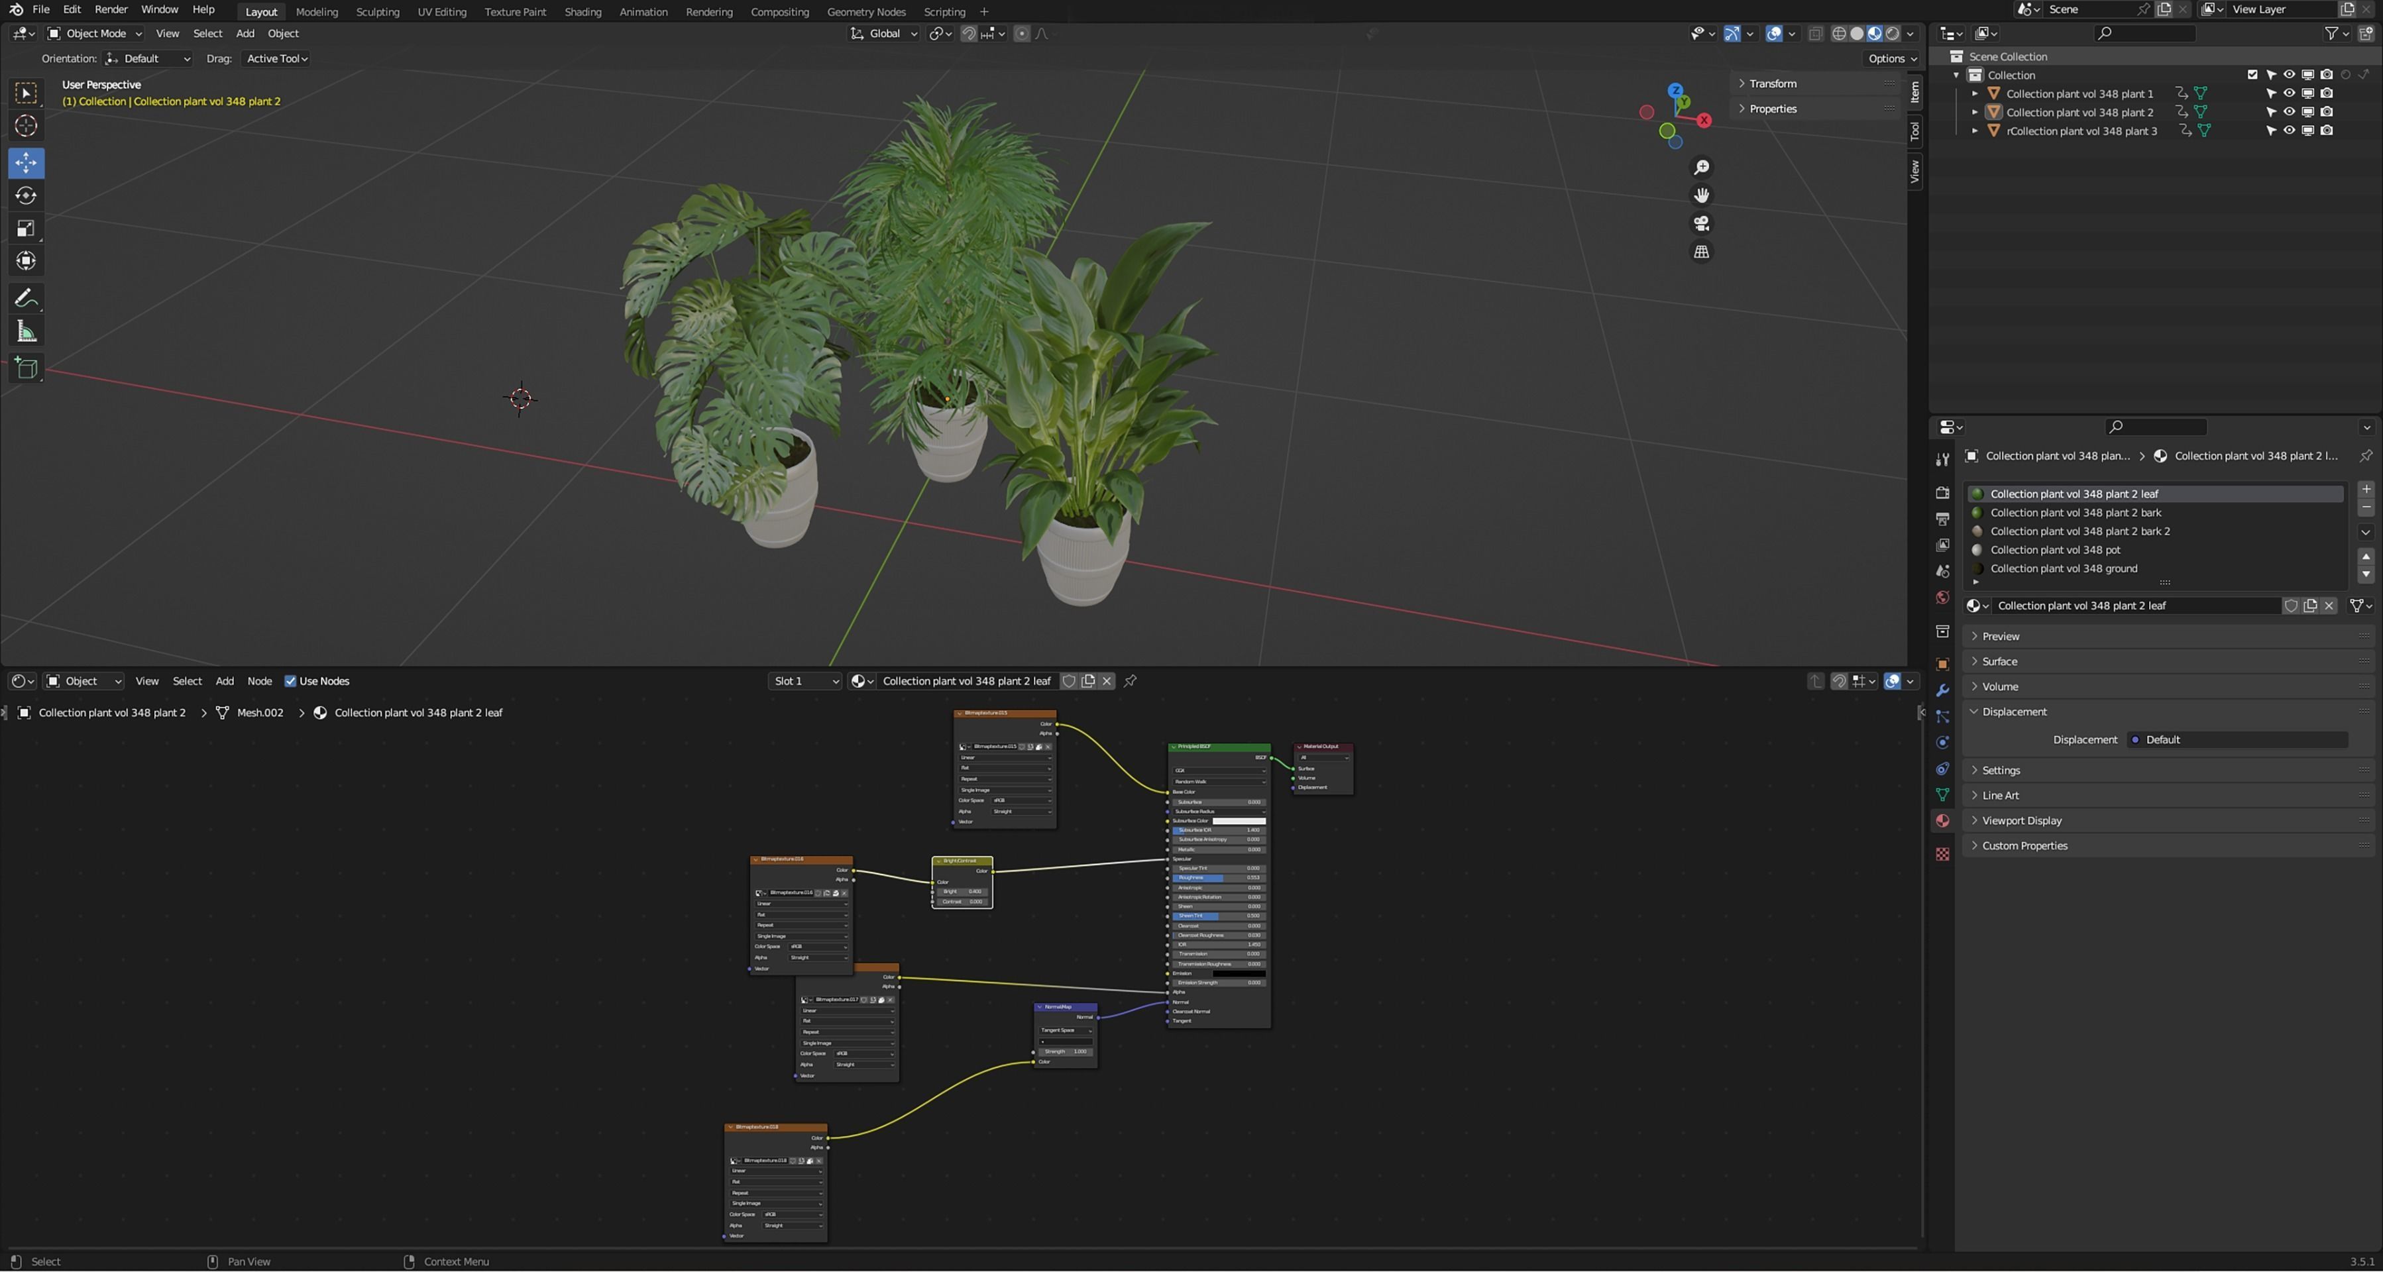Screen dimensions: 2383x1272
Task: Select the Rotate tool
Action: click(x=26, y=195)
